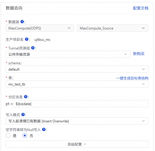Open 公共传输资源 Tunnel resource group dropdown
Image resolution: width=155 pixels, height=151 pixels.
click(68, 54)
